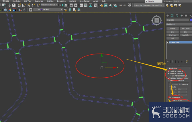
Task: Open the Rendering menu
Action: pos(16,1)
